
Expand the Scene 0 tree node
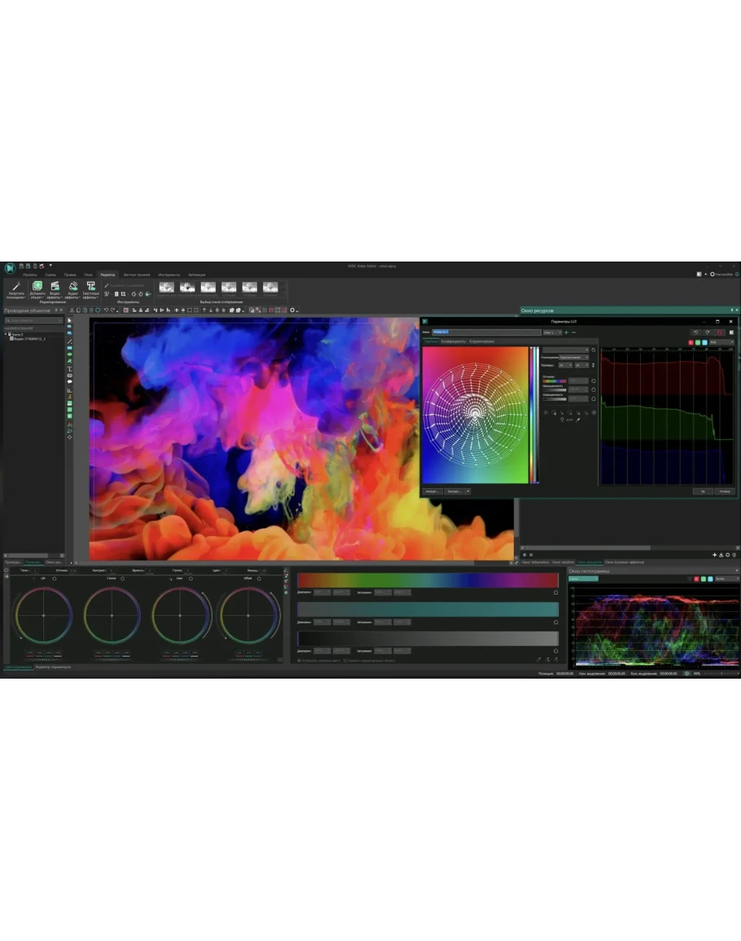7,334
